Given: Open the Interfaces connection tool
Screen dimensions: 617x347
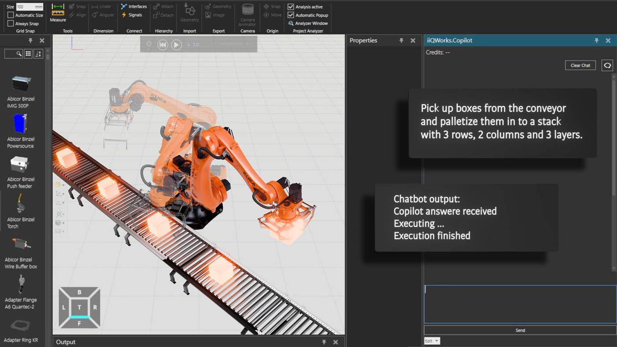Looking at the screenshot, I should pyautogui.click(x=134, y=6).
